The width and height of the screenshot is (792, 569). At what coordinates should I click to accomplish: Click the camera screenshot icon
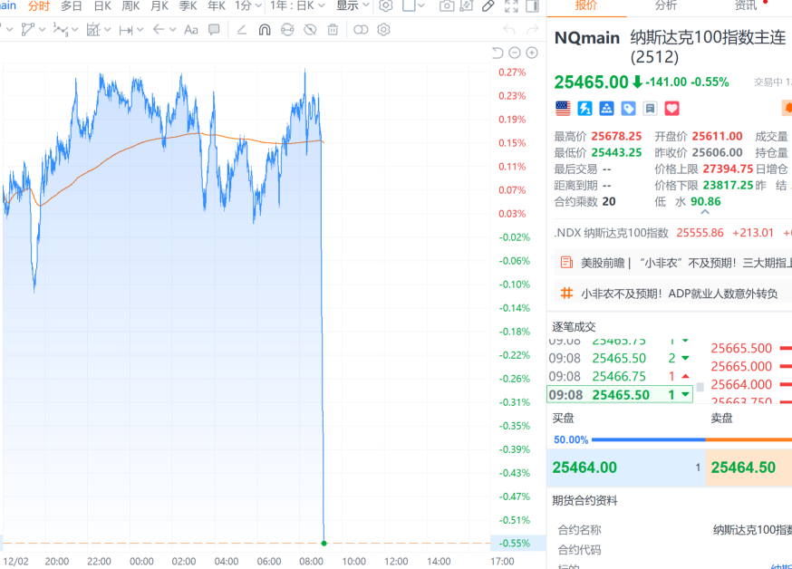[447, 6]
